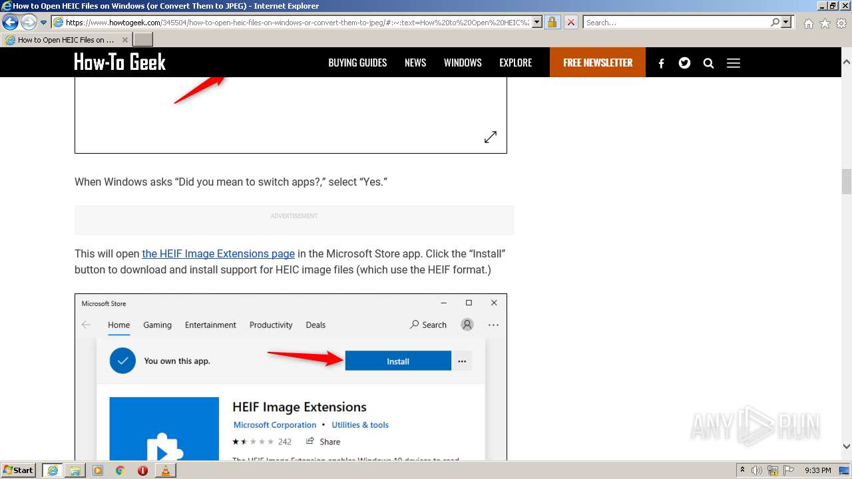This screenshot has width=852, height=479.
Task: Open a new blank tab
Action: tap(143, 40)
